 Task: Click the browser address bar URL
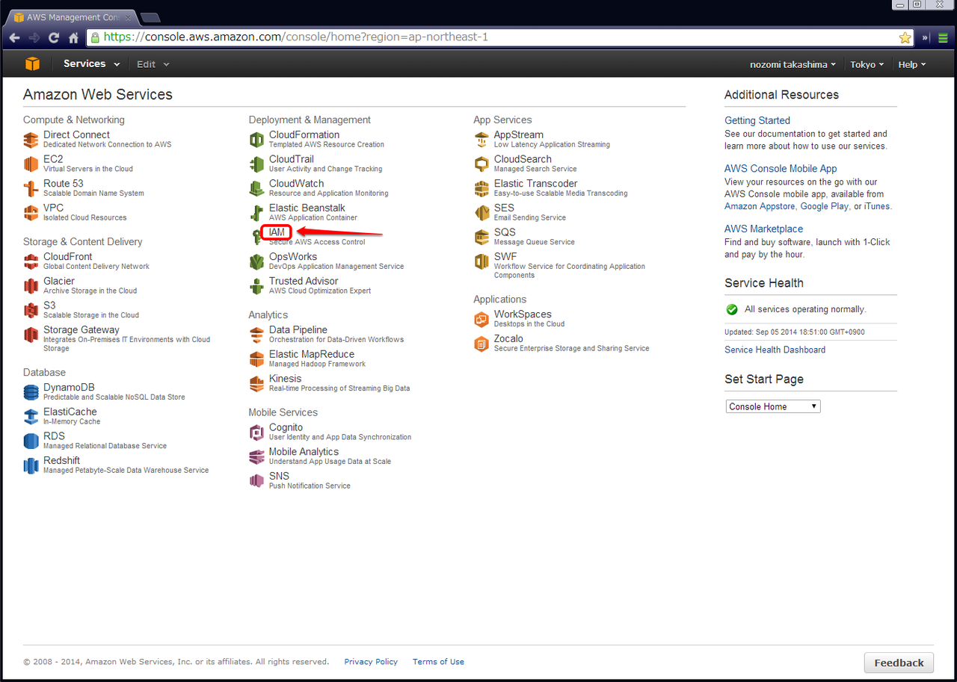pyautogui.click(x=296, y=37)
